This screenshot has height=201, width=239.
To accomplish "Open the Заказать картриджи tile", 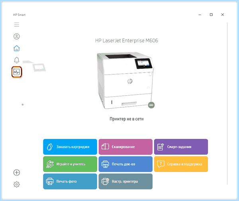I will coord(70,147).
